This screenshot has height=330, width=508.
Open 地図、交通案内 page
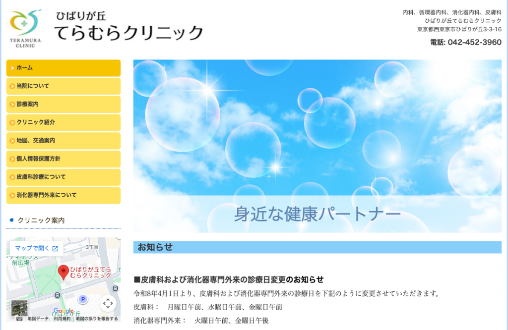click(63, 140)
